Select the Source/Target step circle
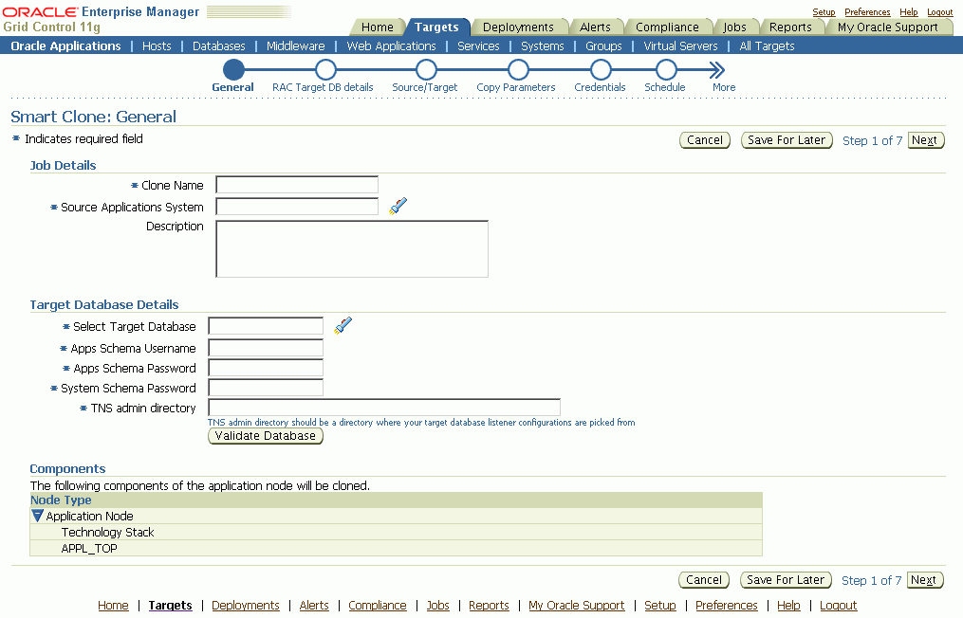 click(426, 70)
